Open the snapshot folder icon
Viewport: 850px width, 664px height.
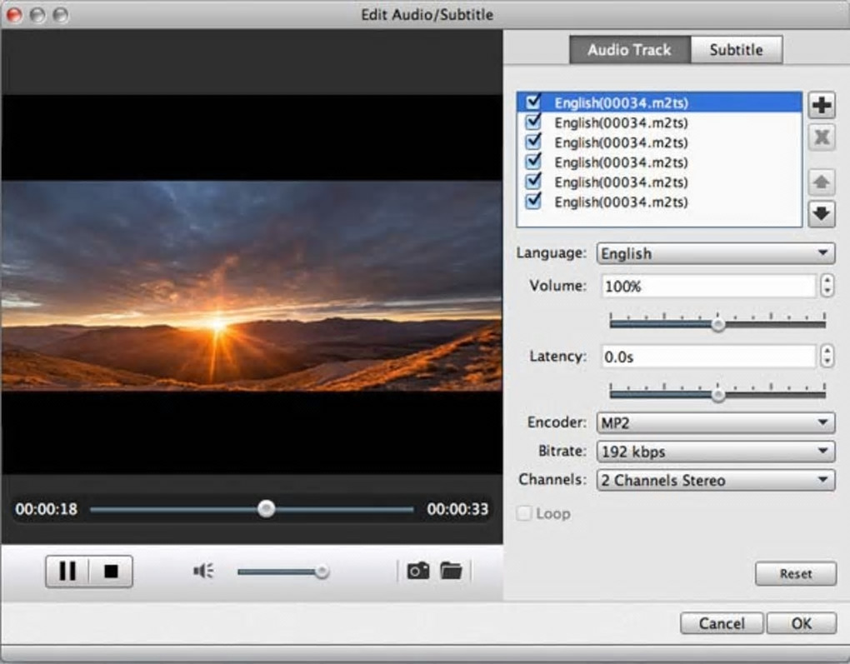(x=451, y=571)
